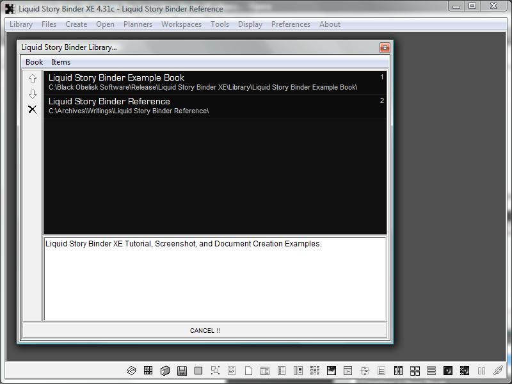Click the four-squares tile icon in bottom toolbar

point(415,371)
